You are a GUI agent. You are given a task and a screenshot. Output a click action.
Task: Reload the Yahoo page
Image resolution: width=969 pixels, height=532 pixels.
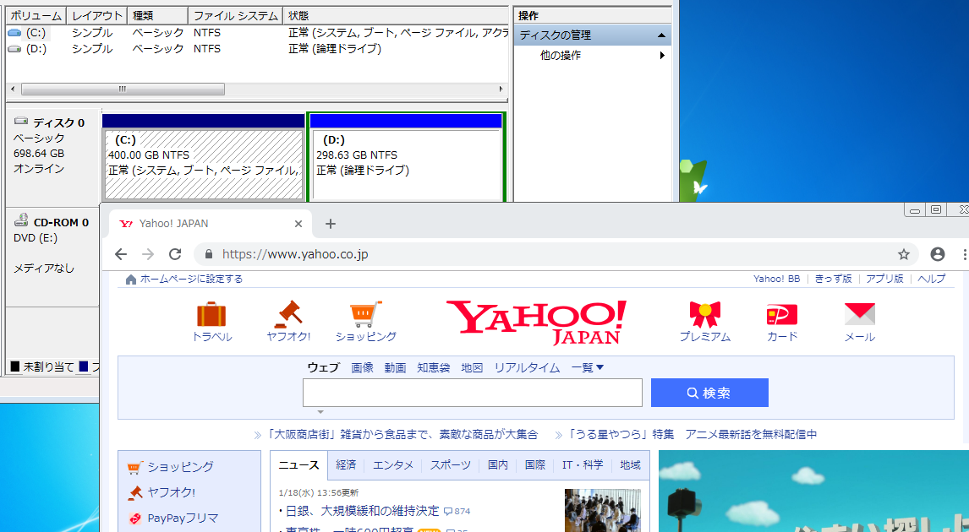click(x=175, y=254)
